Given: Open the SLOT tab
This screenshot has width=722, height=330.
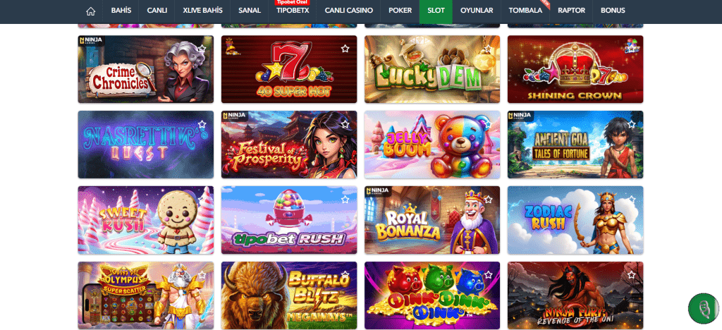Looking at the screenshot, I should (x=436, y=11).
